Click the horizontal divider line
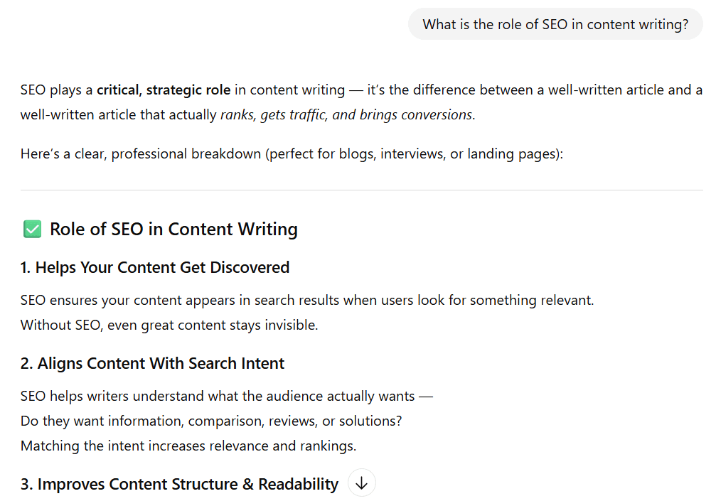The width and height of the screenshot is (716, 501). [361, 189]
